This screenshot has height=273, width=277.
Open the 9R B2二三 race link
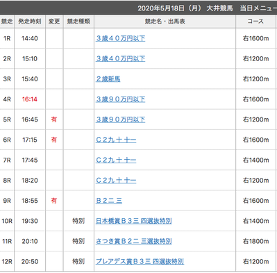(109, 201)
